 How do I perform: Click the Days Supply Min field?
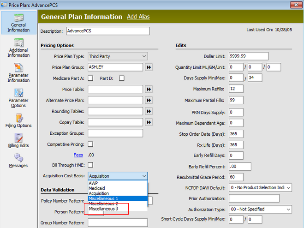click(236, 78)
